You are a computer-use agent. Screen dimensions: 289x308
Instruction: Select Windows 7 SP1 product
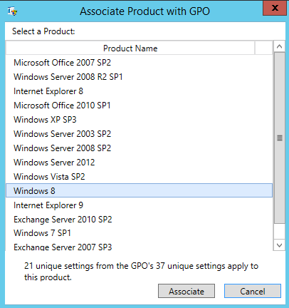(139, 233)
